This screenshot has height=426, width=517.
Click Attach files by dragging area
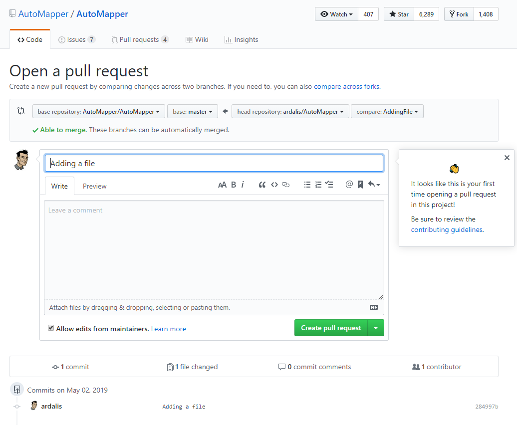(214, 307)
